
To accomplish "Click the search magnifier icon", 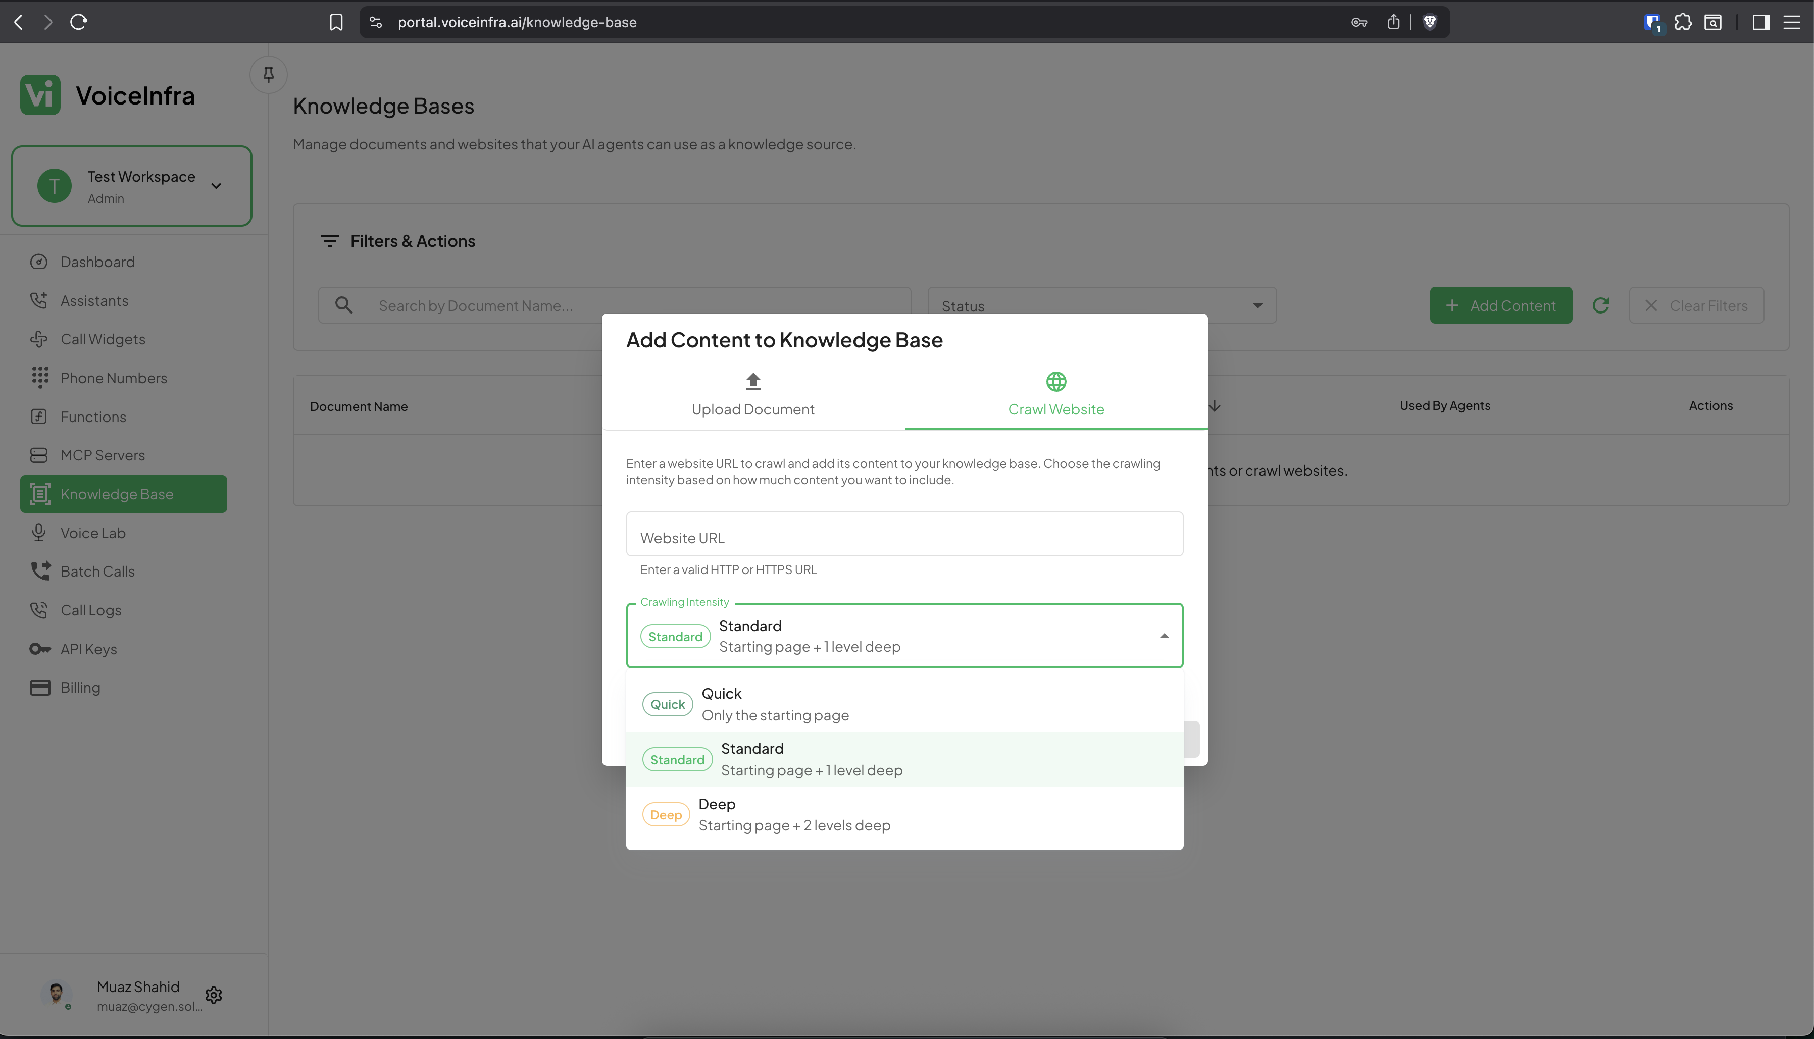I will [x=344, y=305].
